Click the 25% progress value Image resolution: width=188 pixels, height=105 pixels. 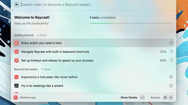(163, 52)
